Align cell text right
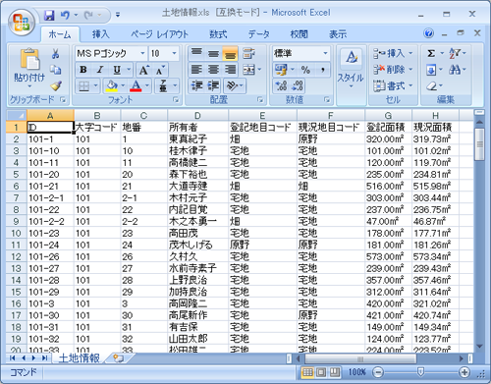Viewport: 491px width, 384px height. coord(230,70)
